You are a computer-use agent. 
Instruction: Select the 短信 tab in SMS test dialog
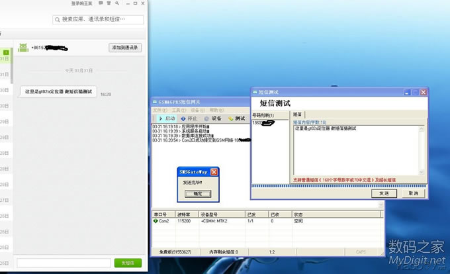[x=298, y=114]
